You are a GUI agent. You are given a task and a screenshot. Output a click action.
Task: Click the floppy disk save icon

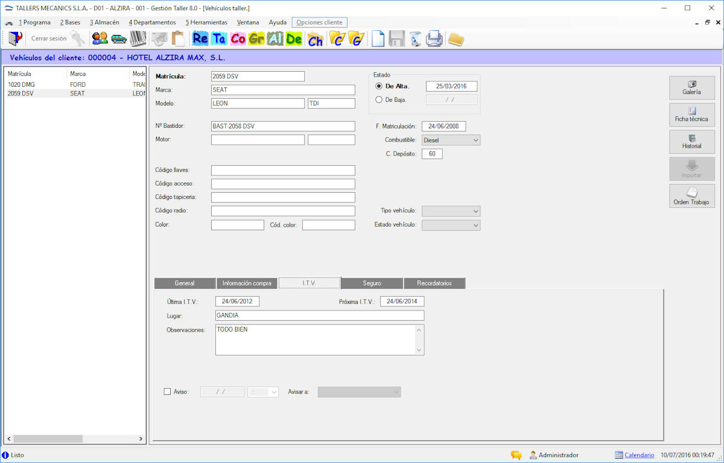[396, 39]
